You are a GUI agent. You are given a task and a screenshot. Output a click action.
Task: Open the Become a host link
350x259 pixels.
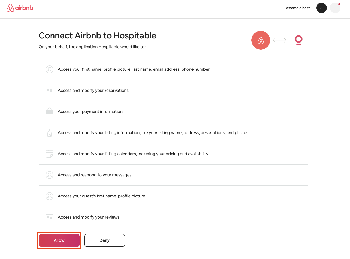tap(297, 8)
